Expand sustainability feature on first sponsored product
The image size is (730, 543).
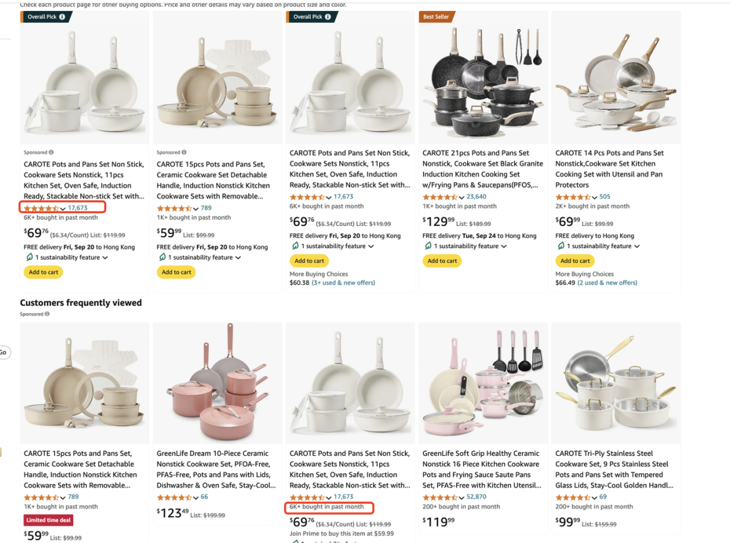(x=105, y=258)
